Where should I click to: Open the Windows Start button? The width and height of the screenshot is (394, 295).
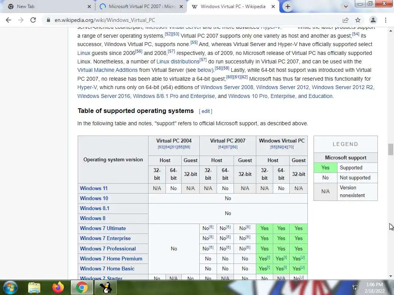10,287
